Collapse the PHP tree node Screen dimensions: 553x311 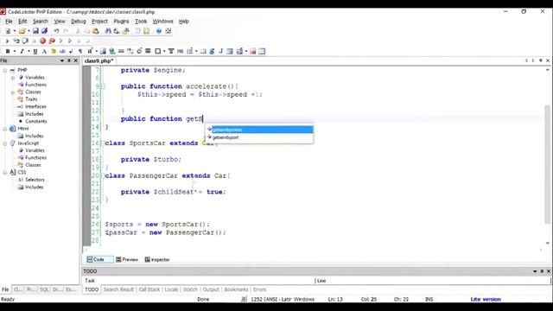[x=5, y=70]
